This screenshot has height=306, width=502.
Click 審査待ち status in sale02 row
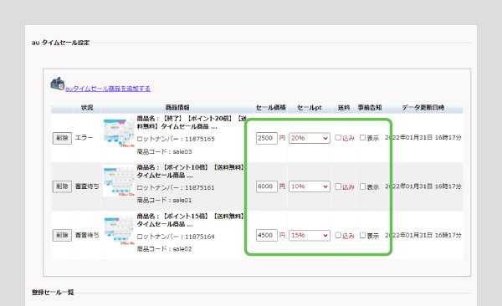point(87,235)
